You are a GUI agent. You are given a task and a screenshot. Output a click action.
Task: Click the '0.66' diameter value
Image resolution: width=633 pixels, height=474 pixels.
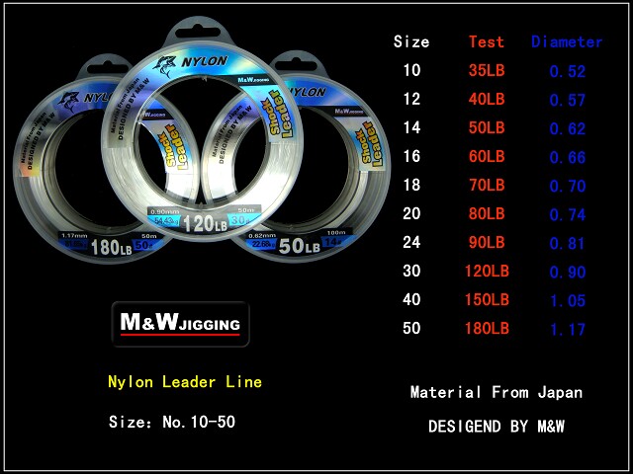click(x=567, y=158)
